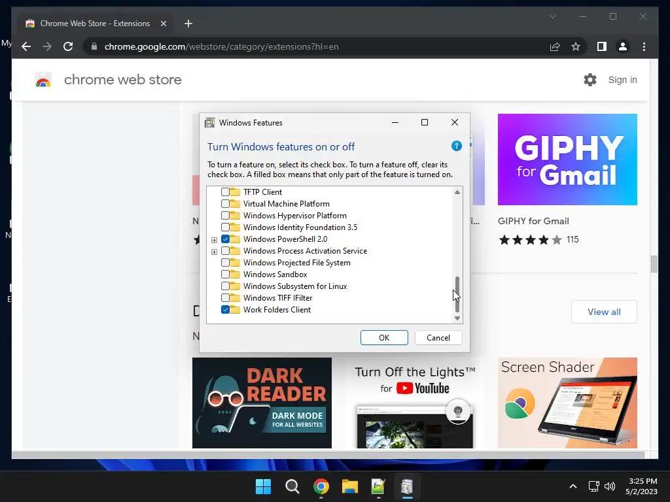The height and width of the screenshot is (502, 670).
Task: Click the Chrome taskbar icon
Action: [321, 486]
